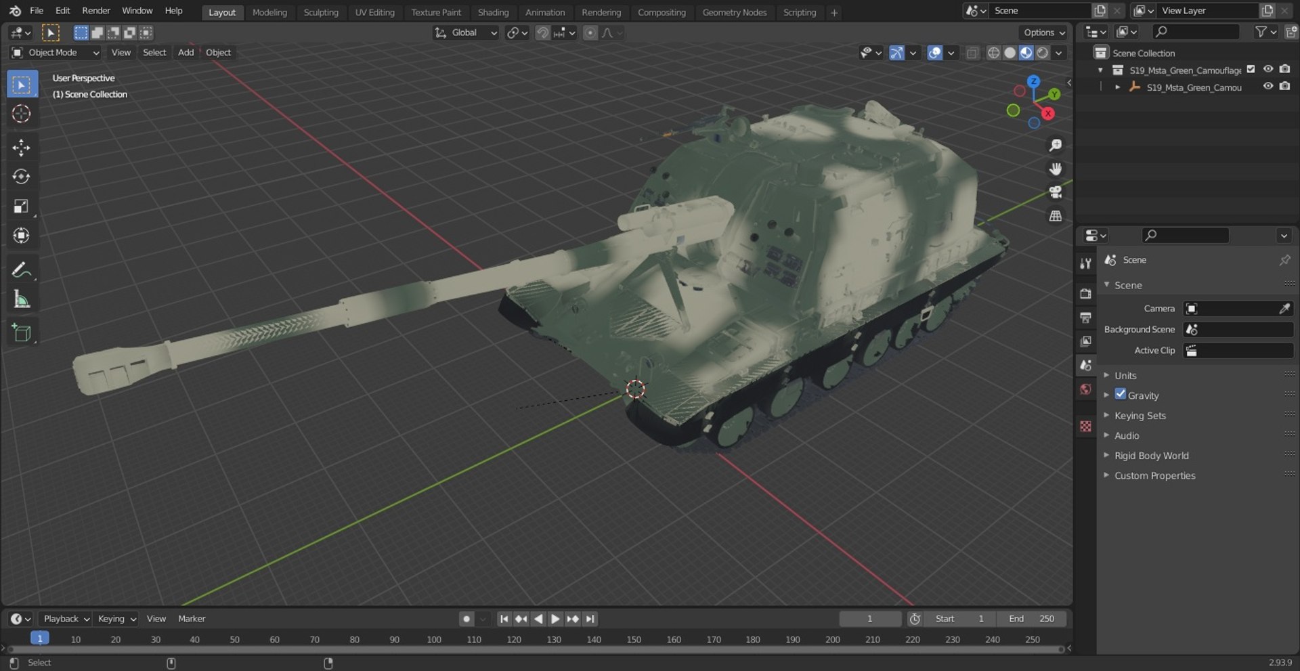The image size is (1300, 671).
Task: Switch to material preview shading
Action: pos(1026,53)
